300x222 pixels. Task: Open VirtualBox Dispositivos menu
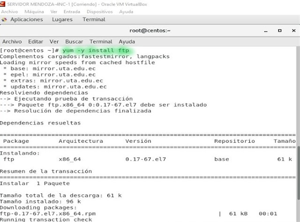pos(99,12)
